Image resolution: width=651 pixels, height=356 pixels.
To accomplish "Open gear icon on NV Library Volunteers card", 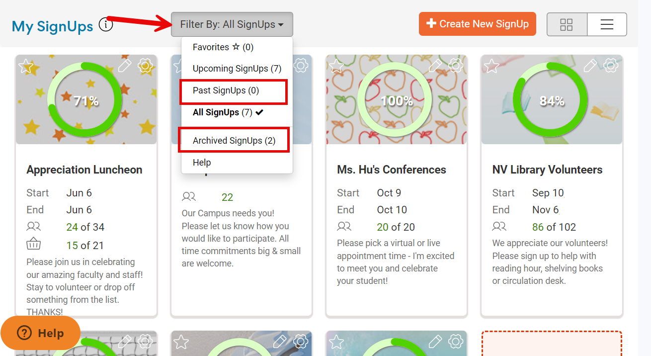I will click(611, 65).
